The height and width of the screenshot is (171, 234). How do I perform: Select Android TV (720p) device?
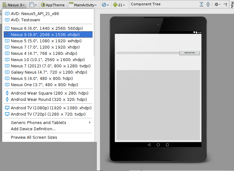point(48,114)
